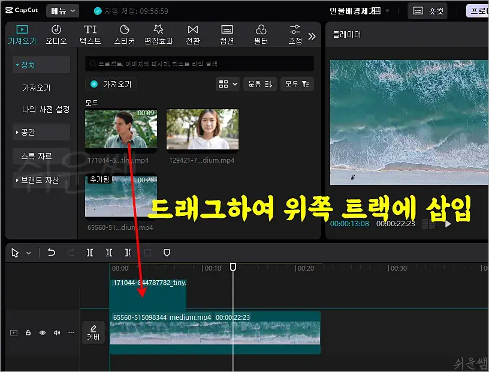Select the Split clip tool

89,253
